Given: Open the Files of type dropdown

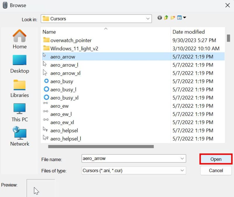Looking at the screenshot, I should pyautogui.click(x=182, y=170).
